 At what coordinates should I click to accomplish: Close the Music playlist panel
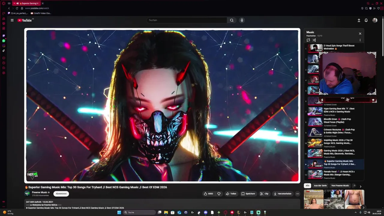(360, 34)
